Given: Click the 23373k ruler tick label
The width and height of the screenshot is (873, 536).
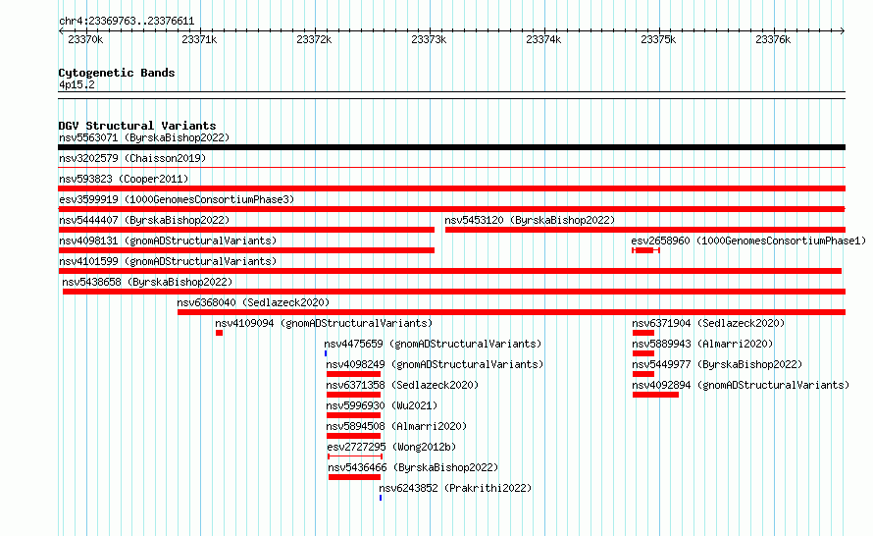Looking at the screenshot, I should 429,39.
